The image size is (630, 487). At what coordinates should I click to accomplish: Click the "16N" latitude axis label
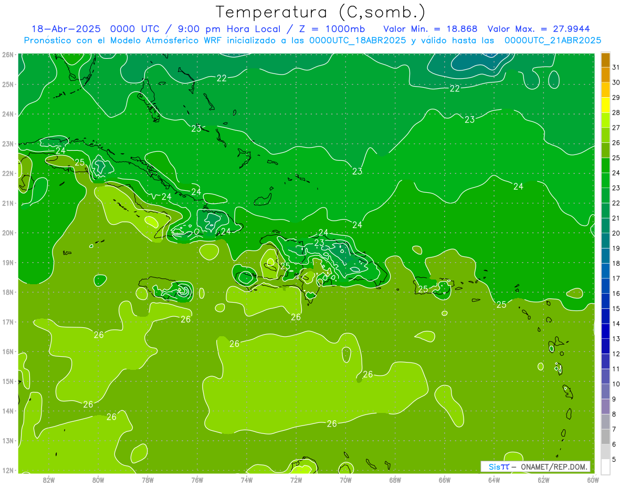coord(8,351)
